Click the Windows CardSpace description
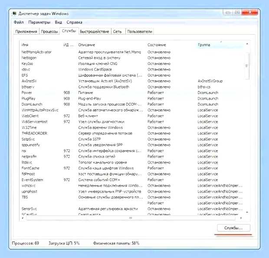The width and height of the screenshot is (269, 258). (95, 69)
